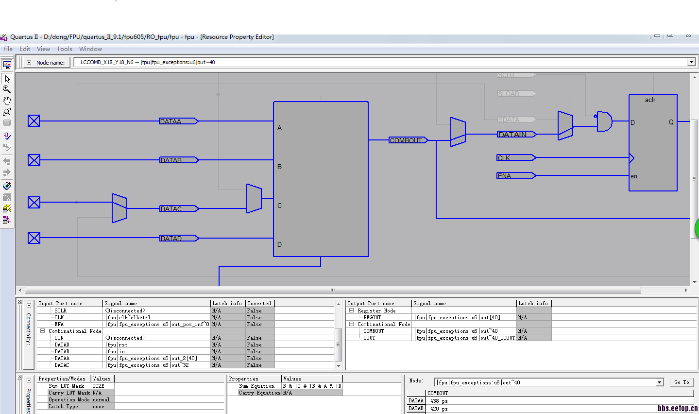Viewport: 699px width, 414px height.
Task: Select the arrow pointer tool
Action: [7, 79]
